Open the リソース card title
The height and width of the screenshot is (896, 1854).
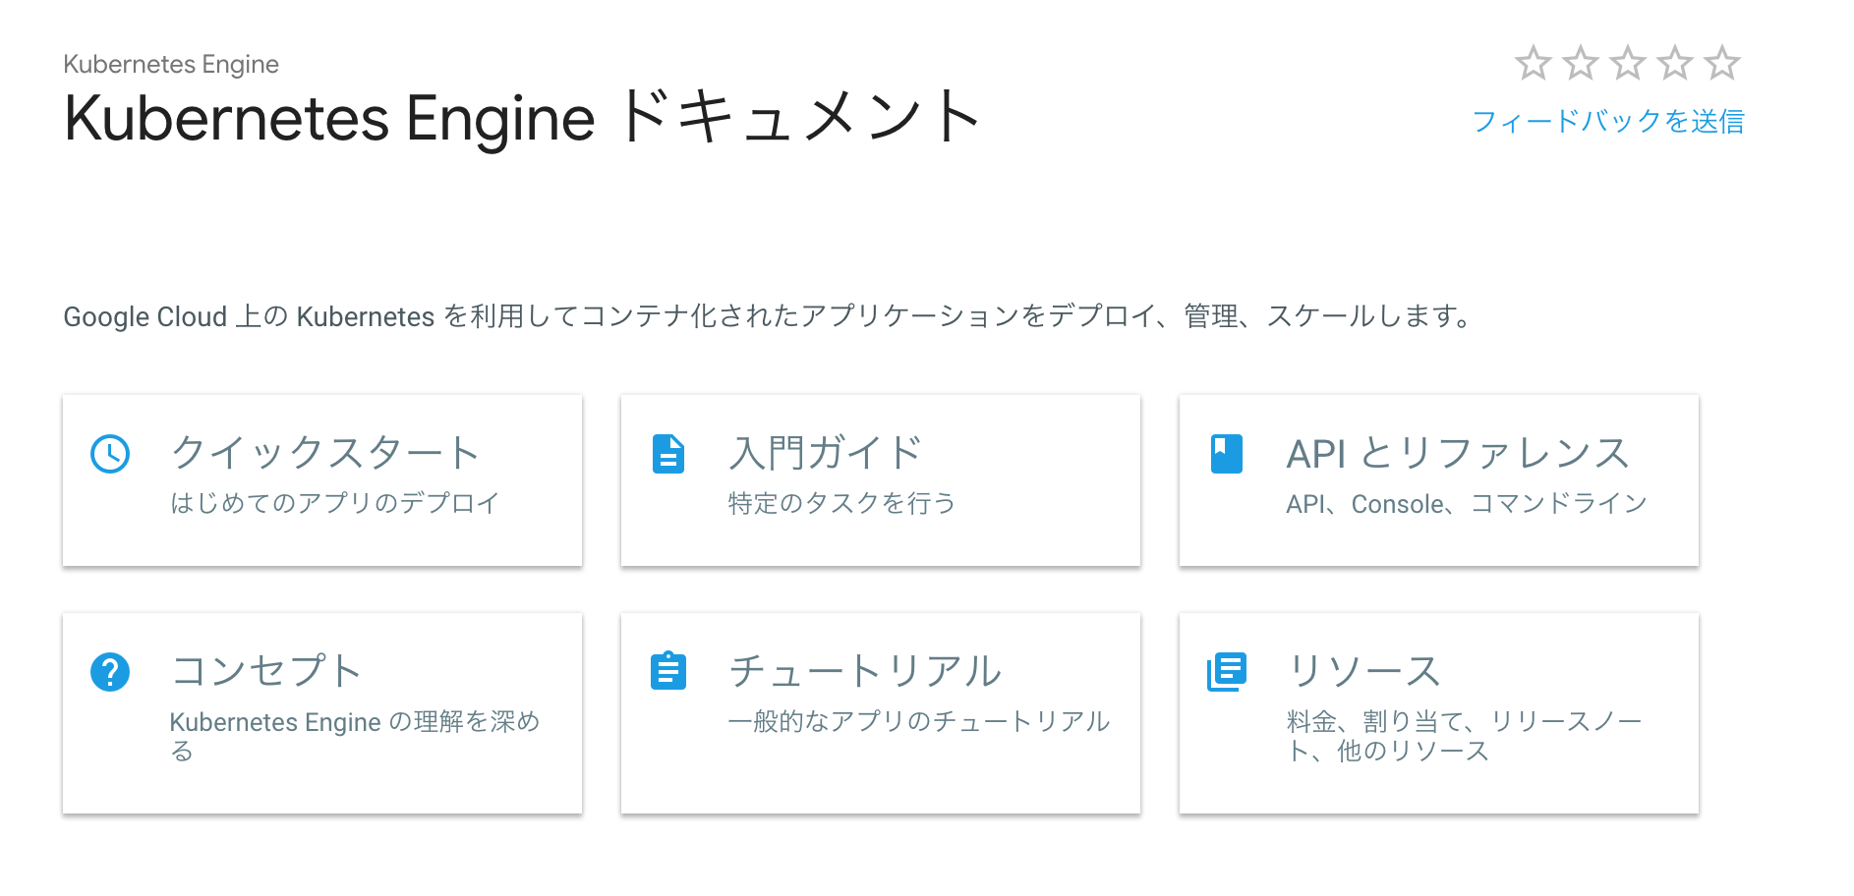coord(1364,671)
